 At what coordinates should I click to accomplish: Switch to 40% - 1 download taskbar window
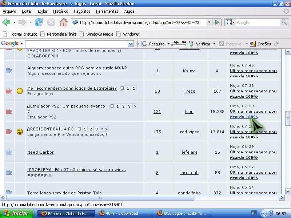pyautogui.click(x=124, y=213)
